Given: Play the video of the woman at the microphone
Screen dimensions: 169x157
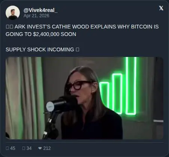Looking at the screenshot, I should (x=84, y=98).
